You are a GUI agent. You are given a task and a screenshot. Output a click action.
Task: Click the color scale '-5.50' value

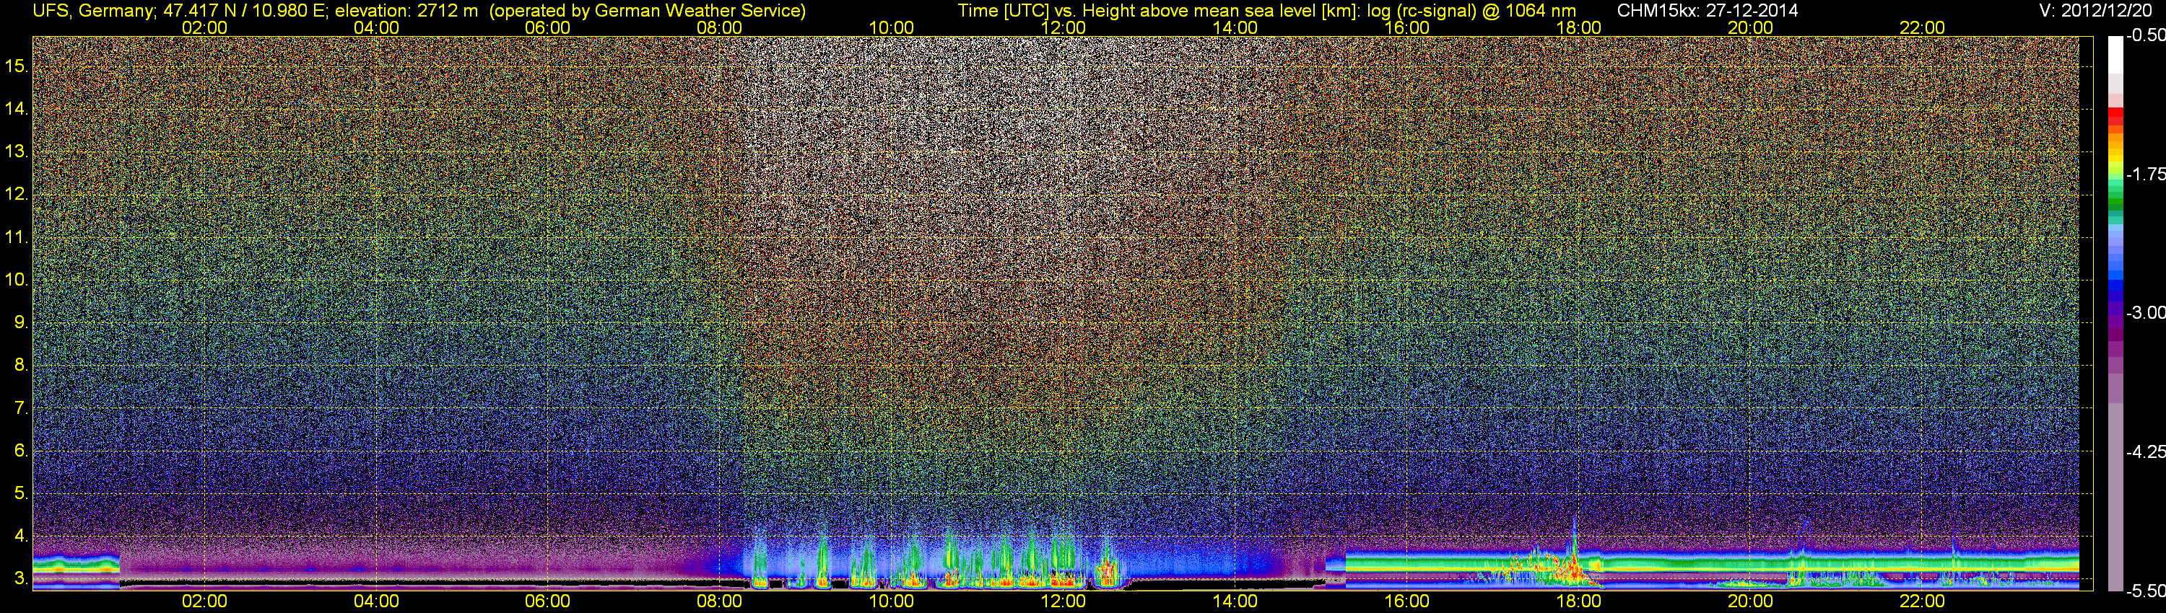[x=2146, y=591]
